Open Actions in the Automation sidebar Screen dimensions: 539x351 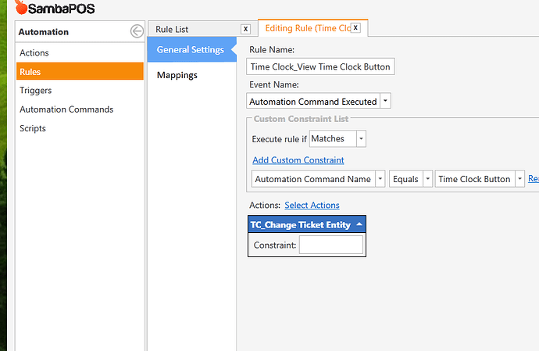tap(34, 53)
